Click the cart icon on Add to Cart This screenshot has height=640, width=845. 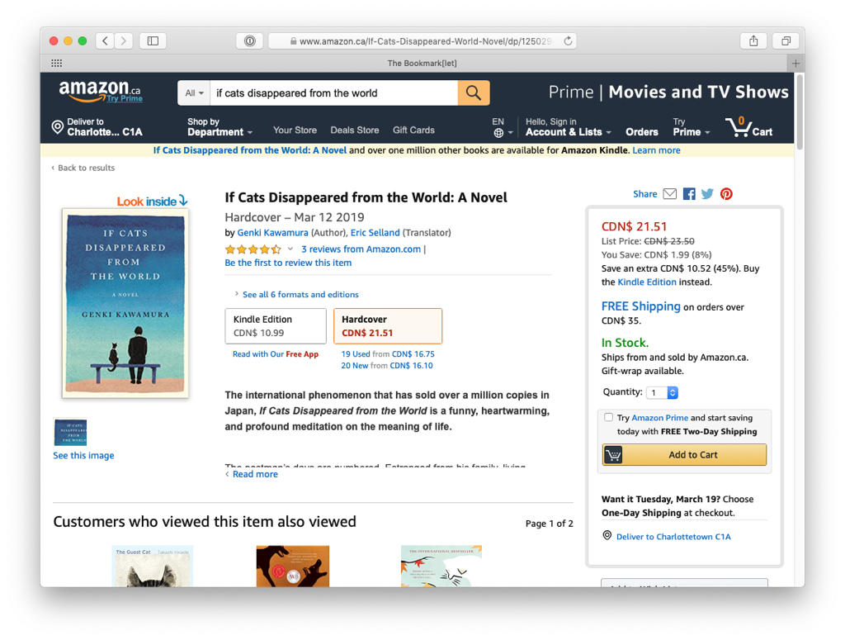point(613,454)
